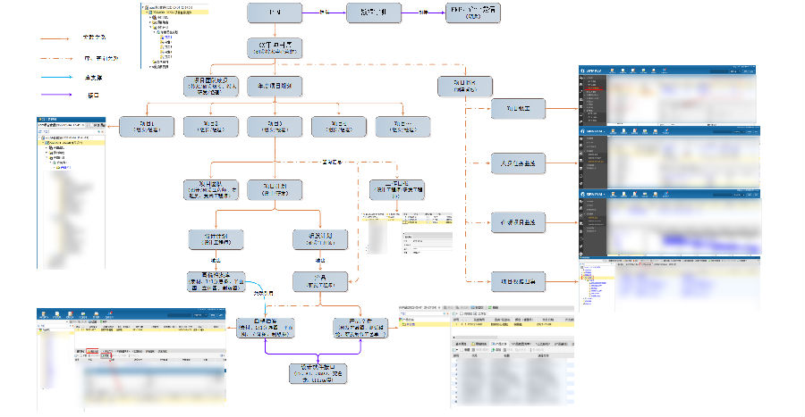Select the highlighted tree row in the left panel screenshot

click(x=72, y=143)
